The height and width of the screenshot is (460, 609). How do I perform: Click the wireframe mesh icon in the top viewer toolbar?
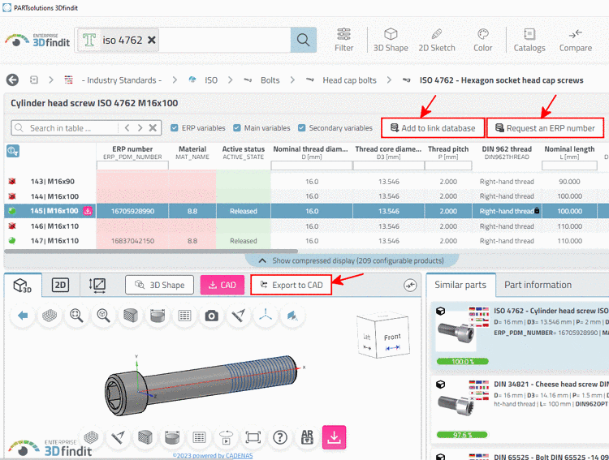point(50,316)
